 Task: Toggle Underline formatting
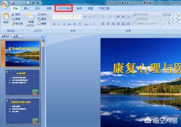coord(64,24)
